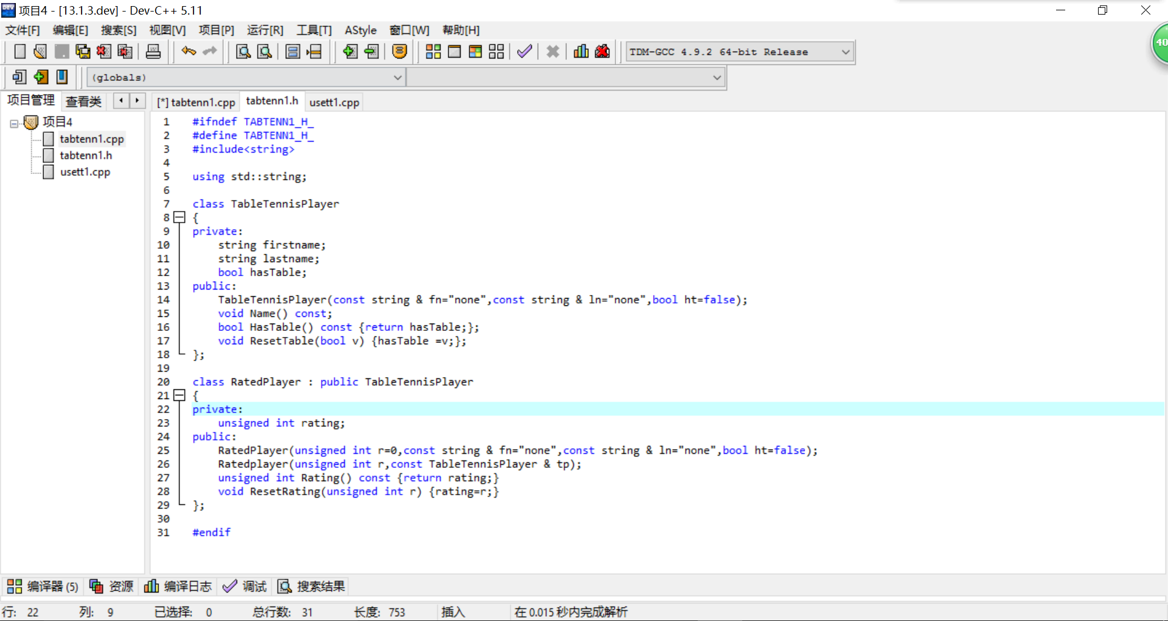This screenshot has height=621, width=1168.
Task: Click the Goto line icon
Action: coord(314,52)
